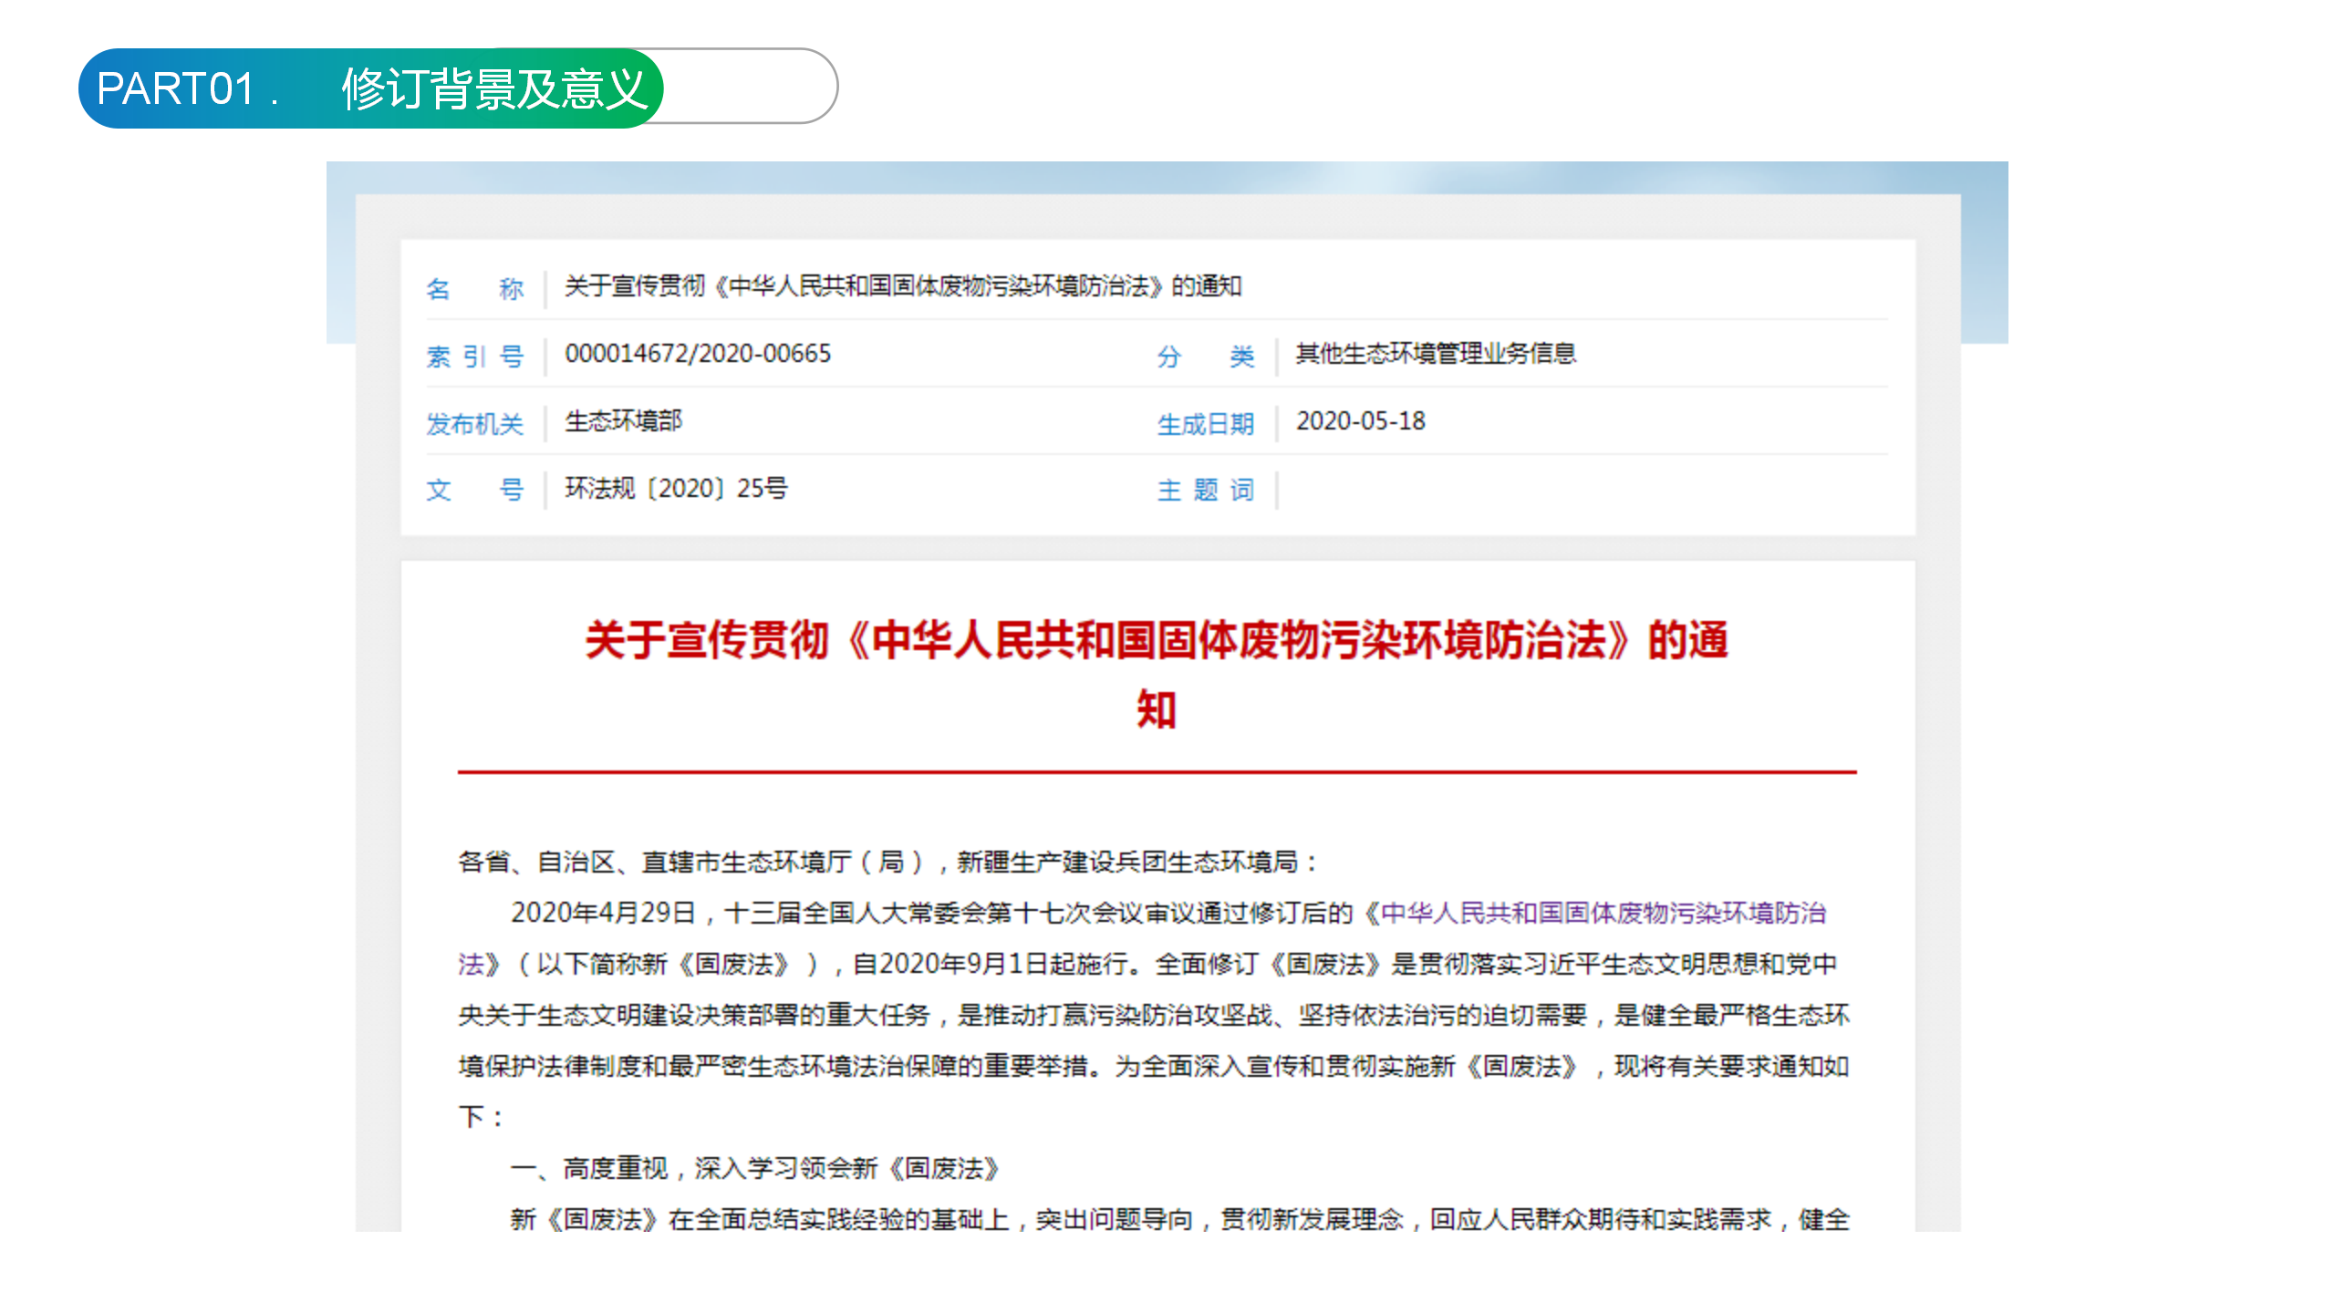Select the index number 000014672/2020-00665
Screen dimensions: 2335x1313
[x=698, y=354]
